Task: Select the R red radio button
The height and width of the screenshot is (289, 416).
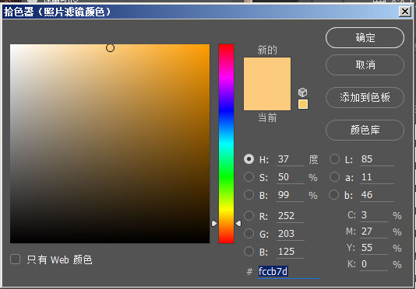Action: point(249,216)
